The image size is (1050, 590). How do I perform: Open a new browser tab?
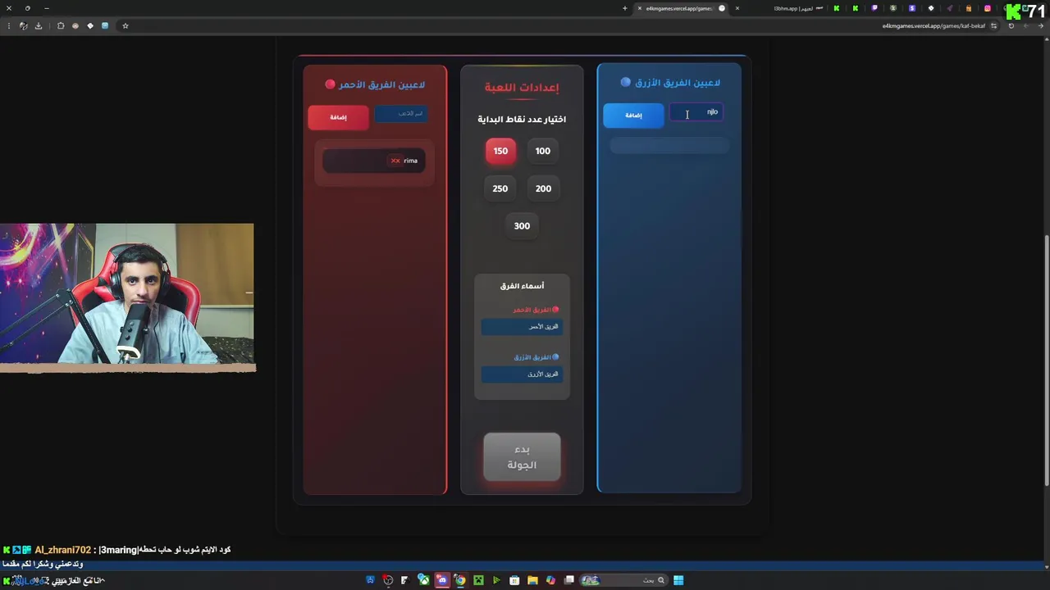click(x=624, y=8)
